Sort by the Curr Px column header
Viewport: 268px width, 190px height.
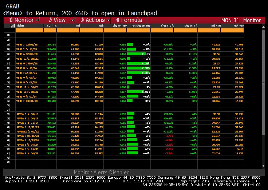[52, 25]
